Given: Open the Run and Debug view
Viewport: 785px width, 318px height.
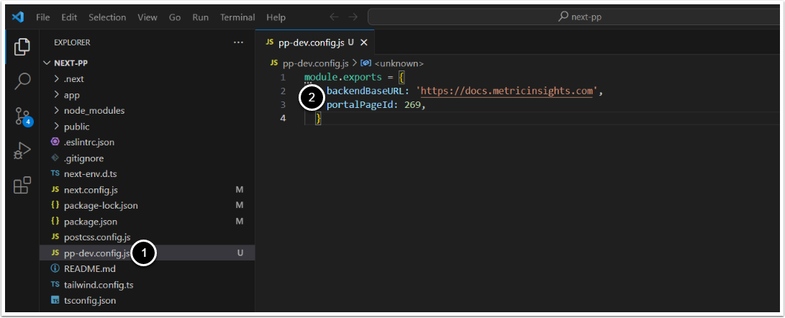Looking at the screenshot, I should [22, 150].
